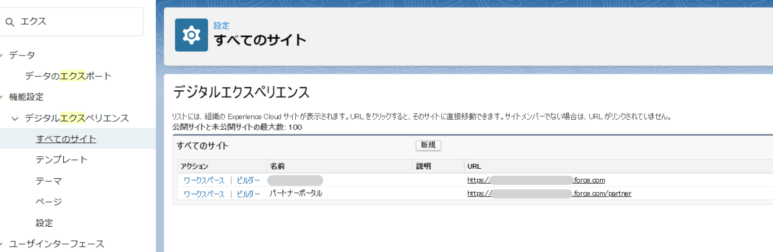773x252 pixels.
Task: Open ワークスペース for パートナーポータル
Action: [204, 193]
